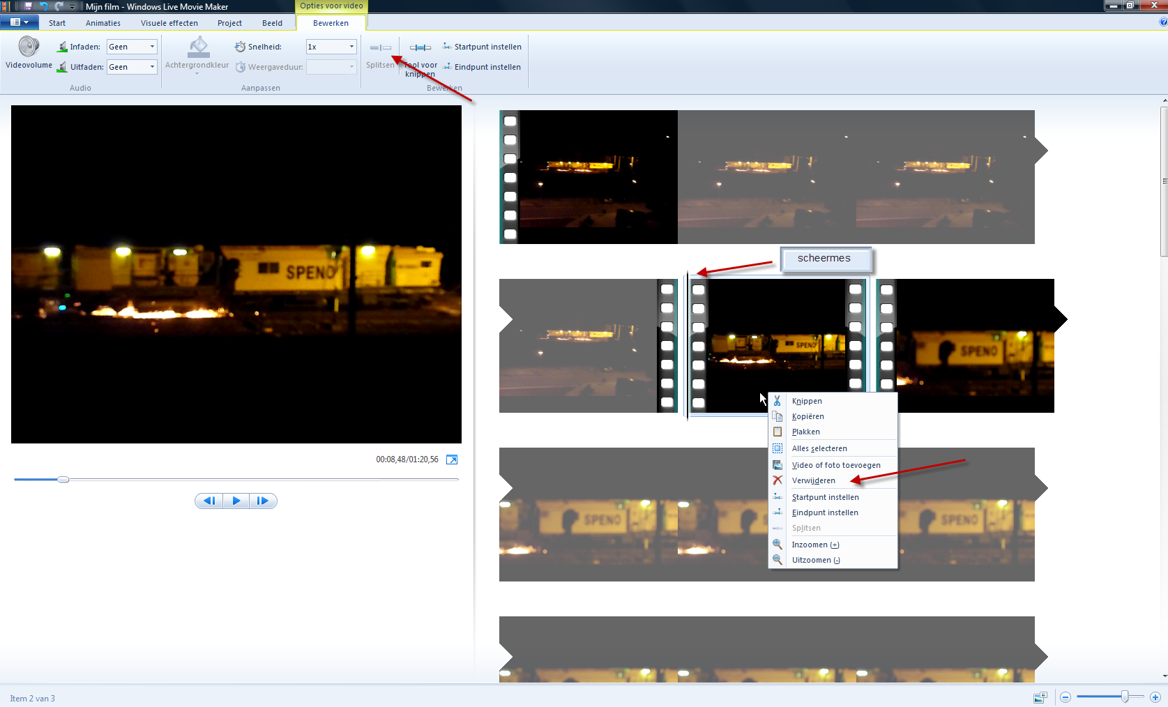
Task: Step to the previous frame
Action: [x=208, y=501]
